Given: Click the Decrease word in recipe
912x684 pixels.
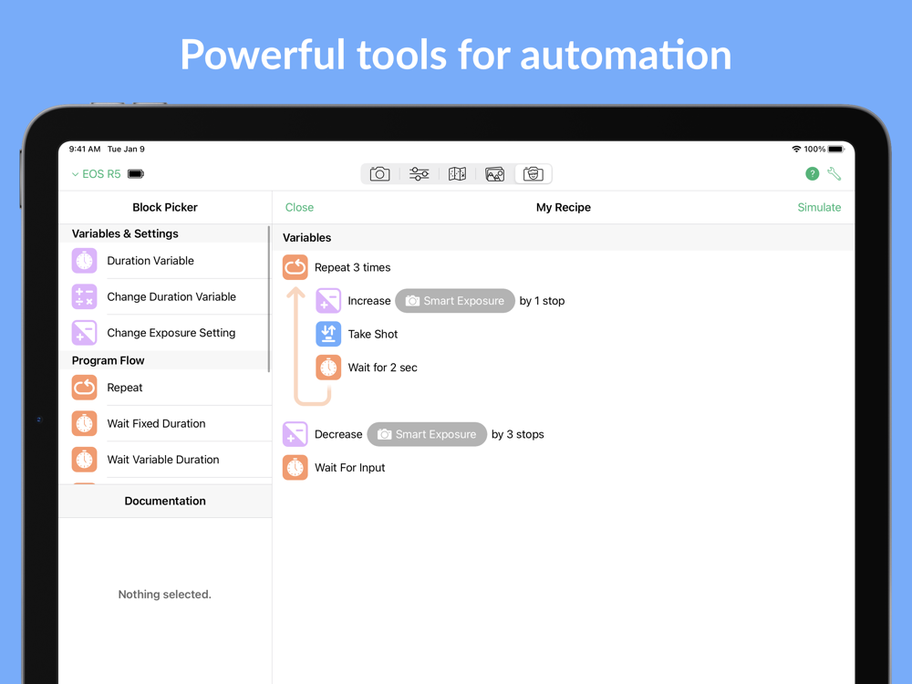Looking at the screenshot, I should coord(338,434).
